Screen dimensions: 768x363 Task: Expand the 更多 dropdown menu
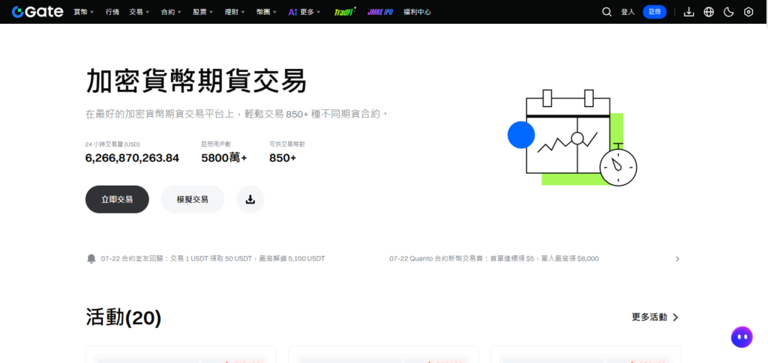[304, 12]
